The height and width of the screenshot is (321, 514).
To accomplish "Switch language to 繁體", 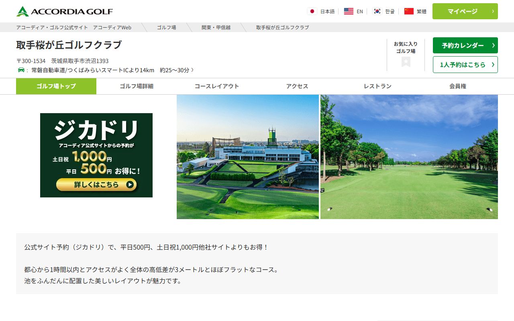I will tap(422, 11).
